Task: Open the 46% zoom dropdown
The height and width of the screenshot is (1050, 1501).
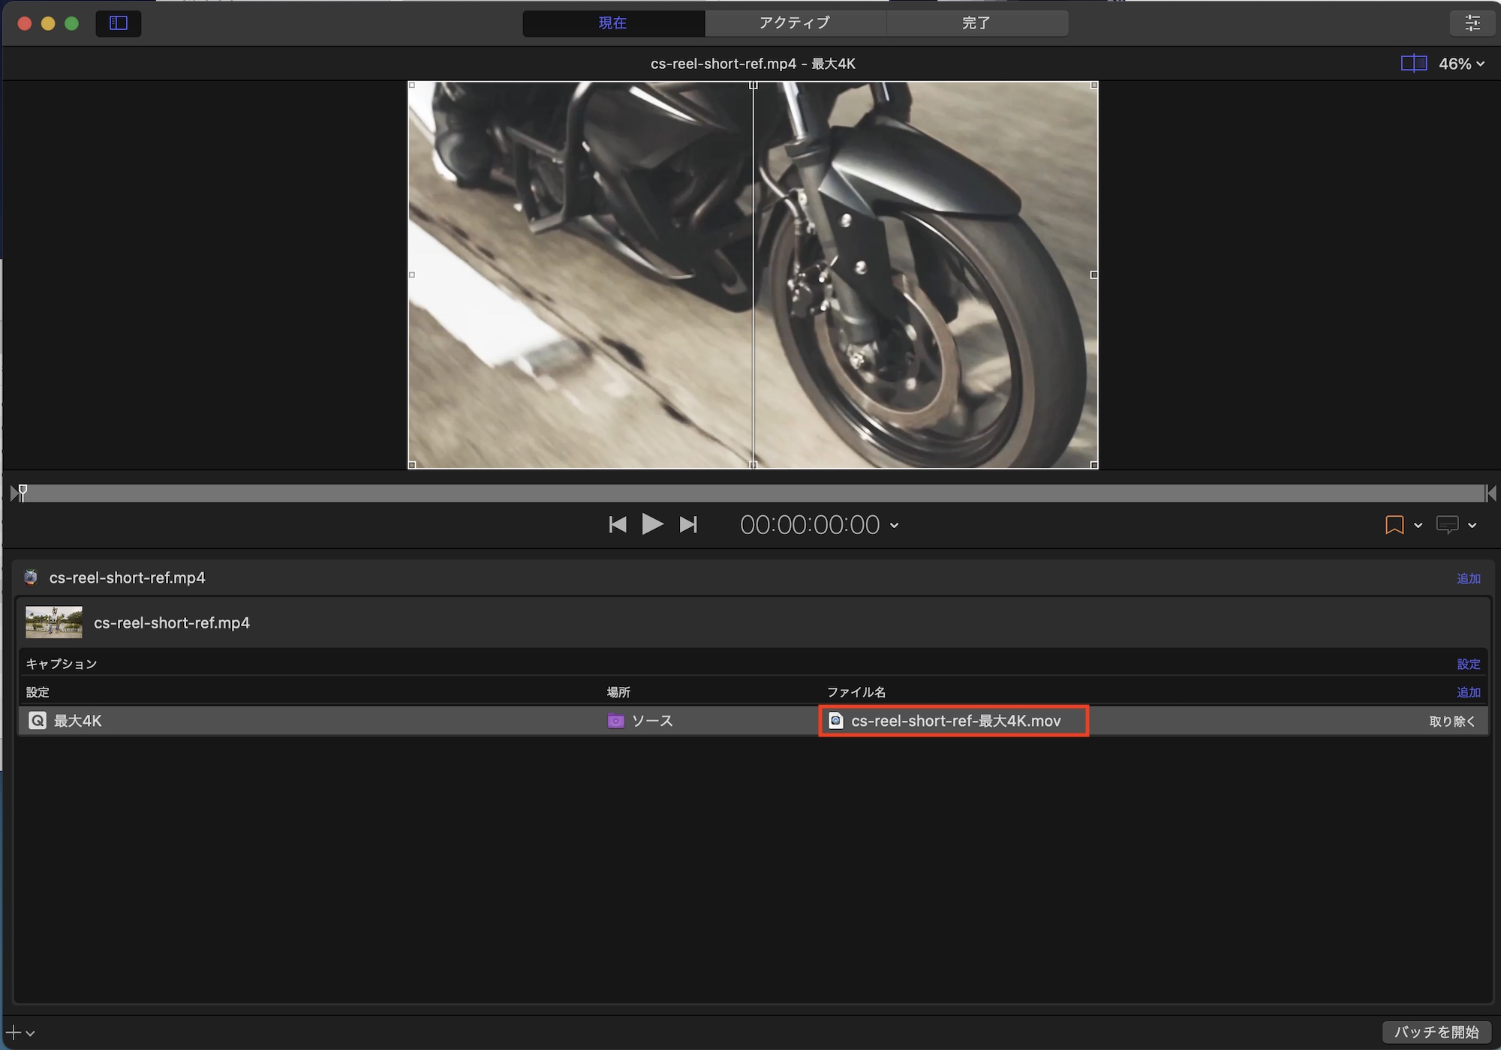Action: pos(1461,64)
